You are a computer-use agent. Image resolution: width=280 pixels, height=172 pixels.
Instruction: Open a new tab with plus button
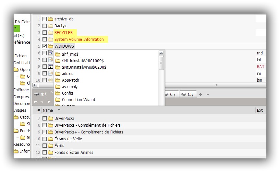coord(201,95)
